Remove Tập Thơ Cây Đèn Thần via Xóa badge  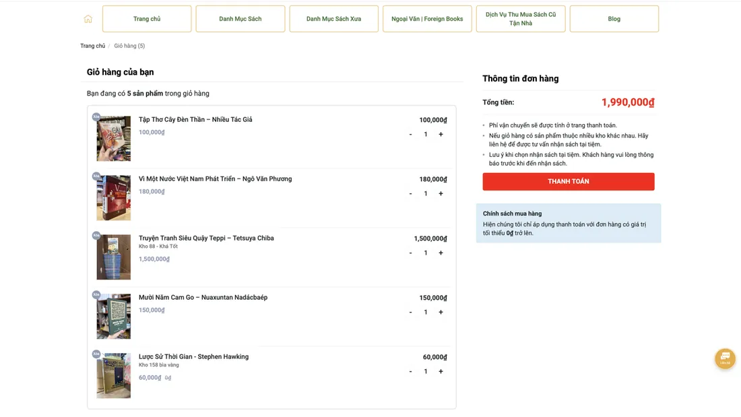tap(96, 117)
